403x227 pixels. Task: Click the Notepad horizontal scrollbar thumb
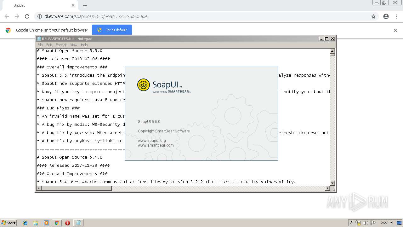77,188
